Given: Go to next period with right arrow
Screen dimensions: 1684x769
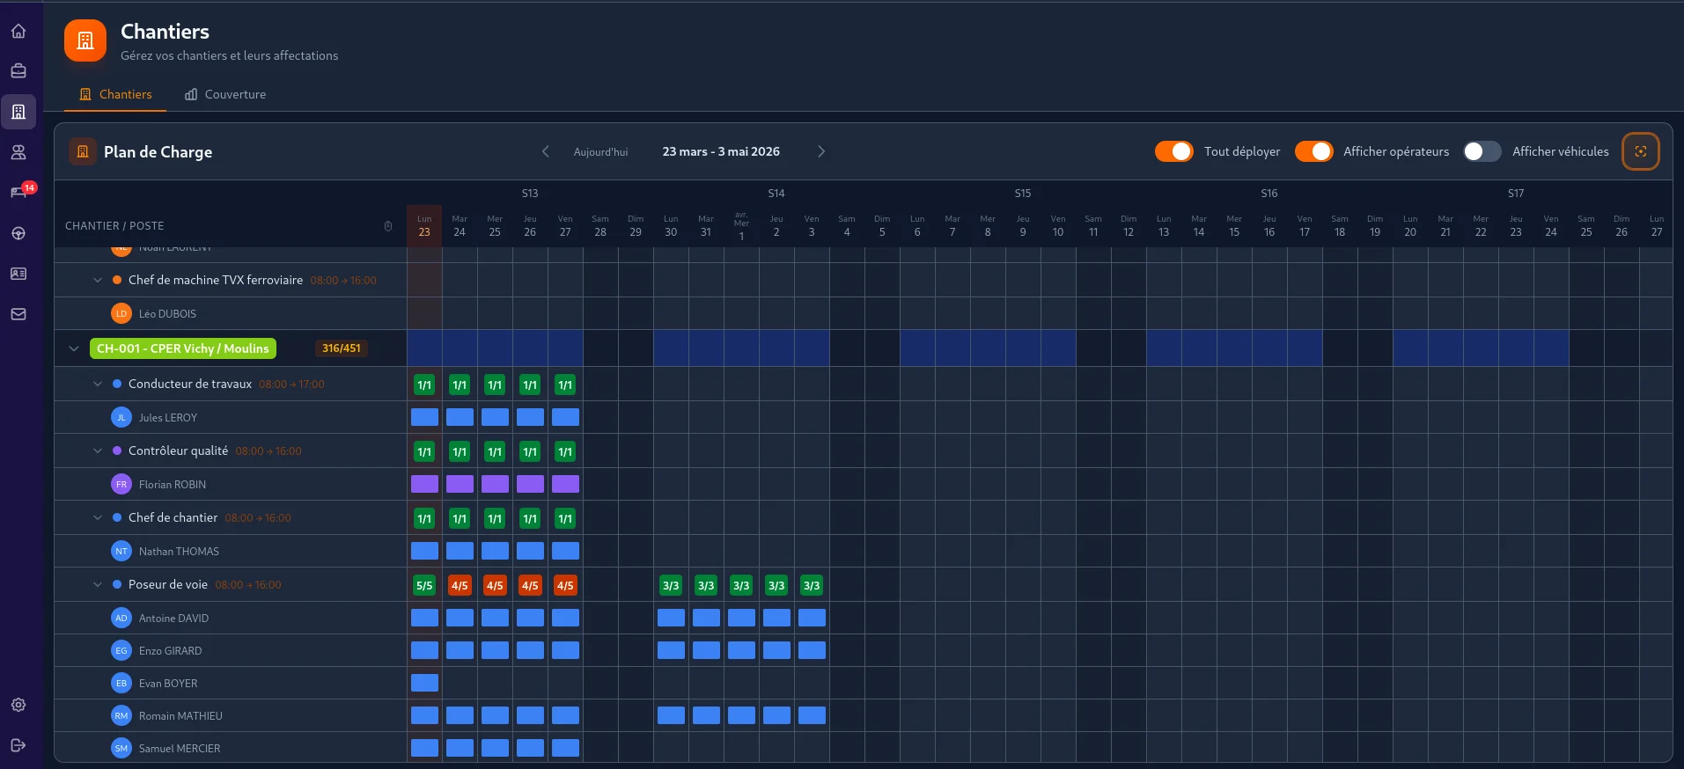Looking at the screenshot, I should [821, 151].
